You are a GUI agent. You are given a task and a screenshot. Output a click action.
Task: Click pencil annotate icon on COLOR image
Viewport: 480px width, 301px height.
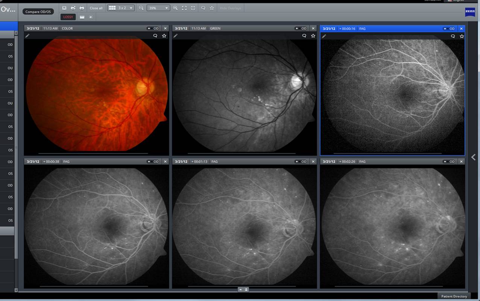[27, 36]
